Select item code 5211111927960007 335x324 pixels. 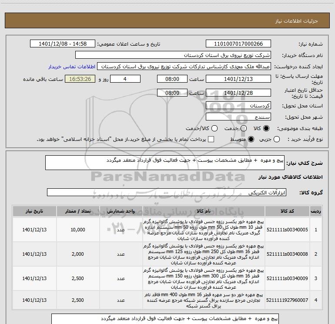[x=287, y=300]
